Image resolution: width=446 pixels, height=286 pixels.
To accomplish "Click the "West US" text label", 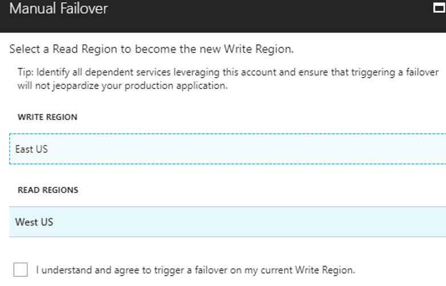I will tap(34, 222).
